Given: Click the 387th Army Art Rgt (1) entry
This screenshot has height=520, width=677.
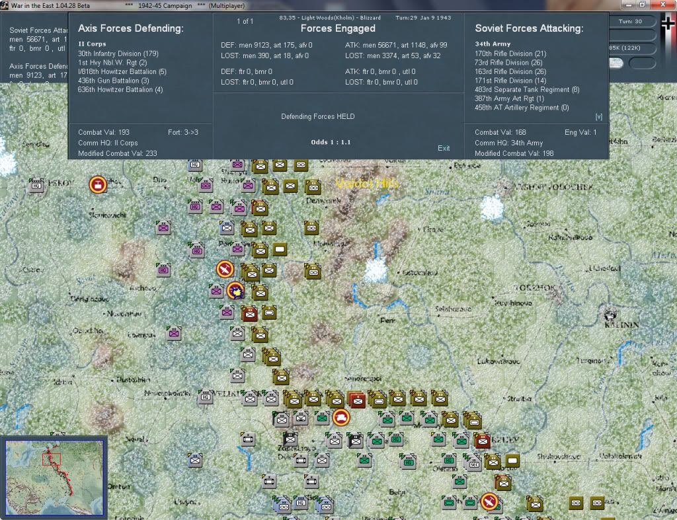Looking at the screenshot, I should pyautogui.click(x=509, y=99).
